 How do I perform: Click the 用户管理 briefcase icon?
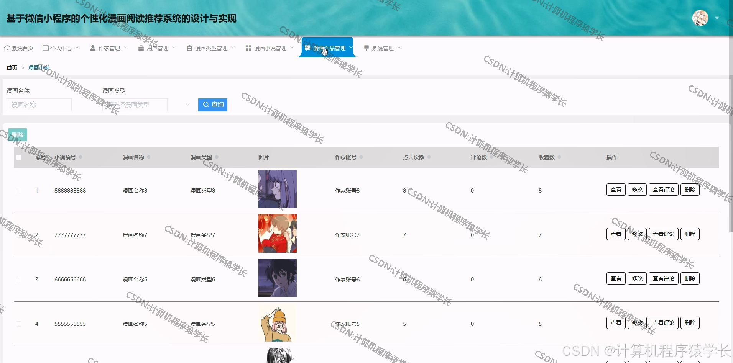141,48
